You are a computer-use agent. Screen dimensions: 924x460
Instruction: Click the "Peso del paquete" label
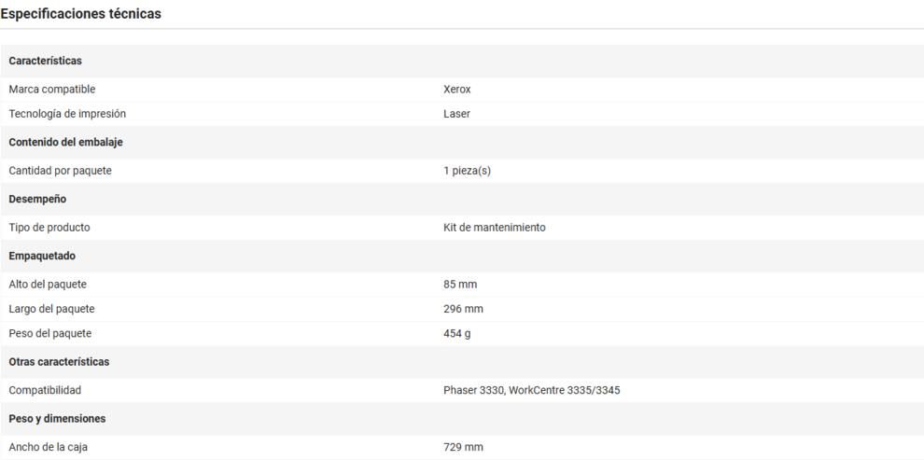pos(50,333)
